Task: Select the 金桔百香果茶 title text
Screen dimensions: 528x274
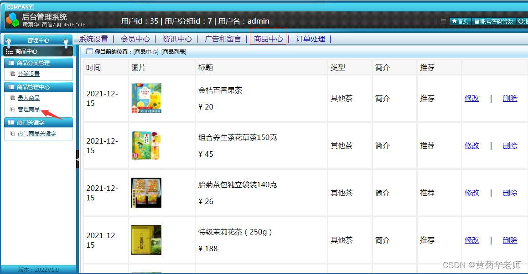Action: point(220,90)
